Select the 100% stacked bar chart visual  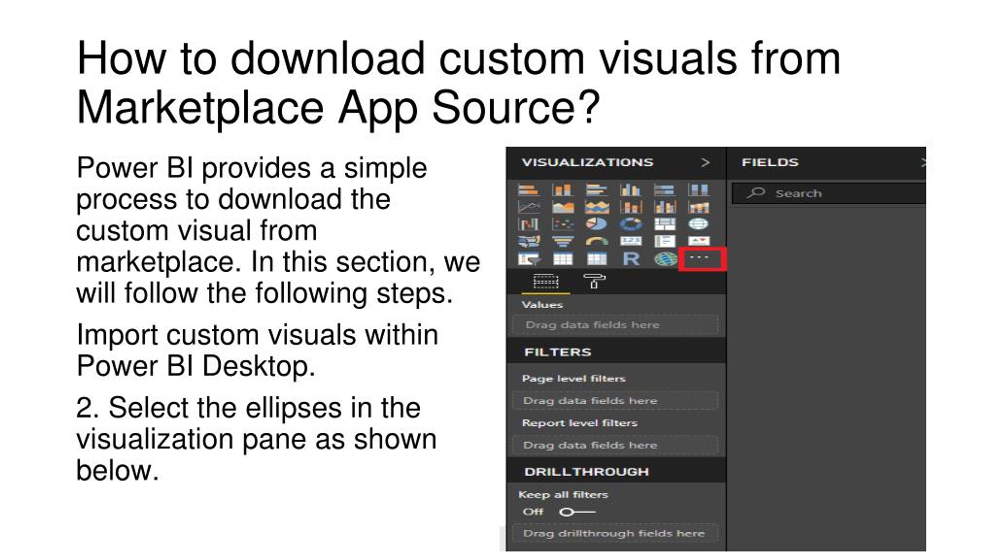(x=665, y=190)
